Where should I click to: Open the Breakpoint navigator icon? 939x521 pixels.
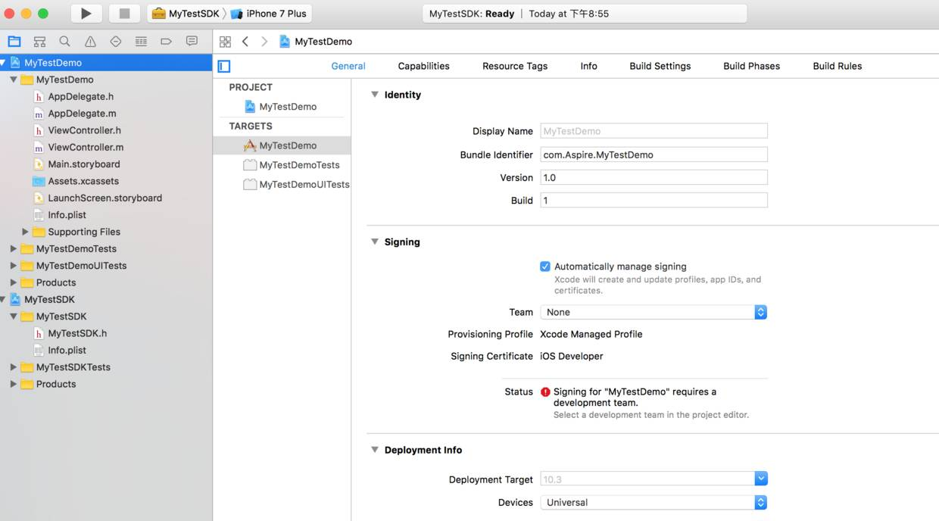click(167, 42)
